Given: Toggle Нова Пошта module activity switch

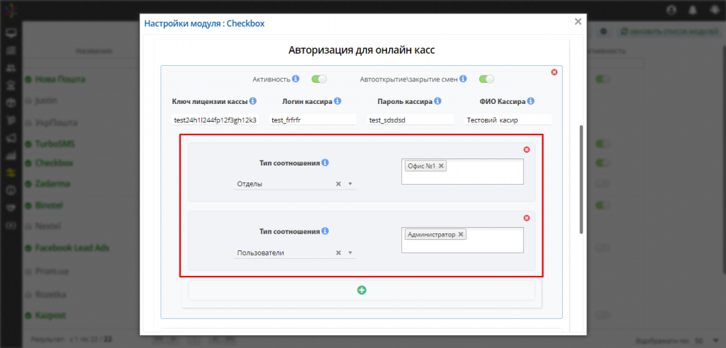Looking at the screenshot, I should pos(603,79).
